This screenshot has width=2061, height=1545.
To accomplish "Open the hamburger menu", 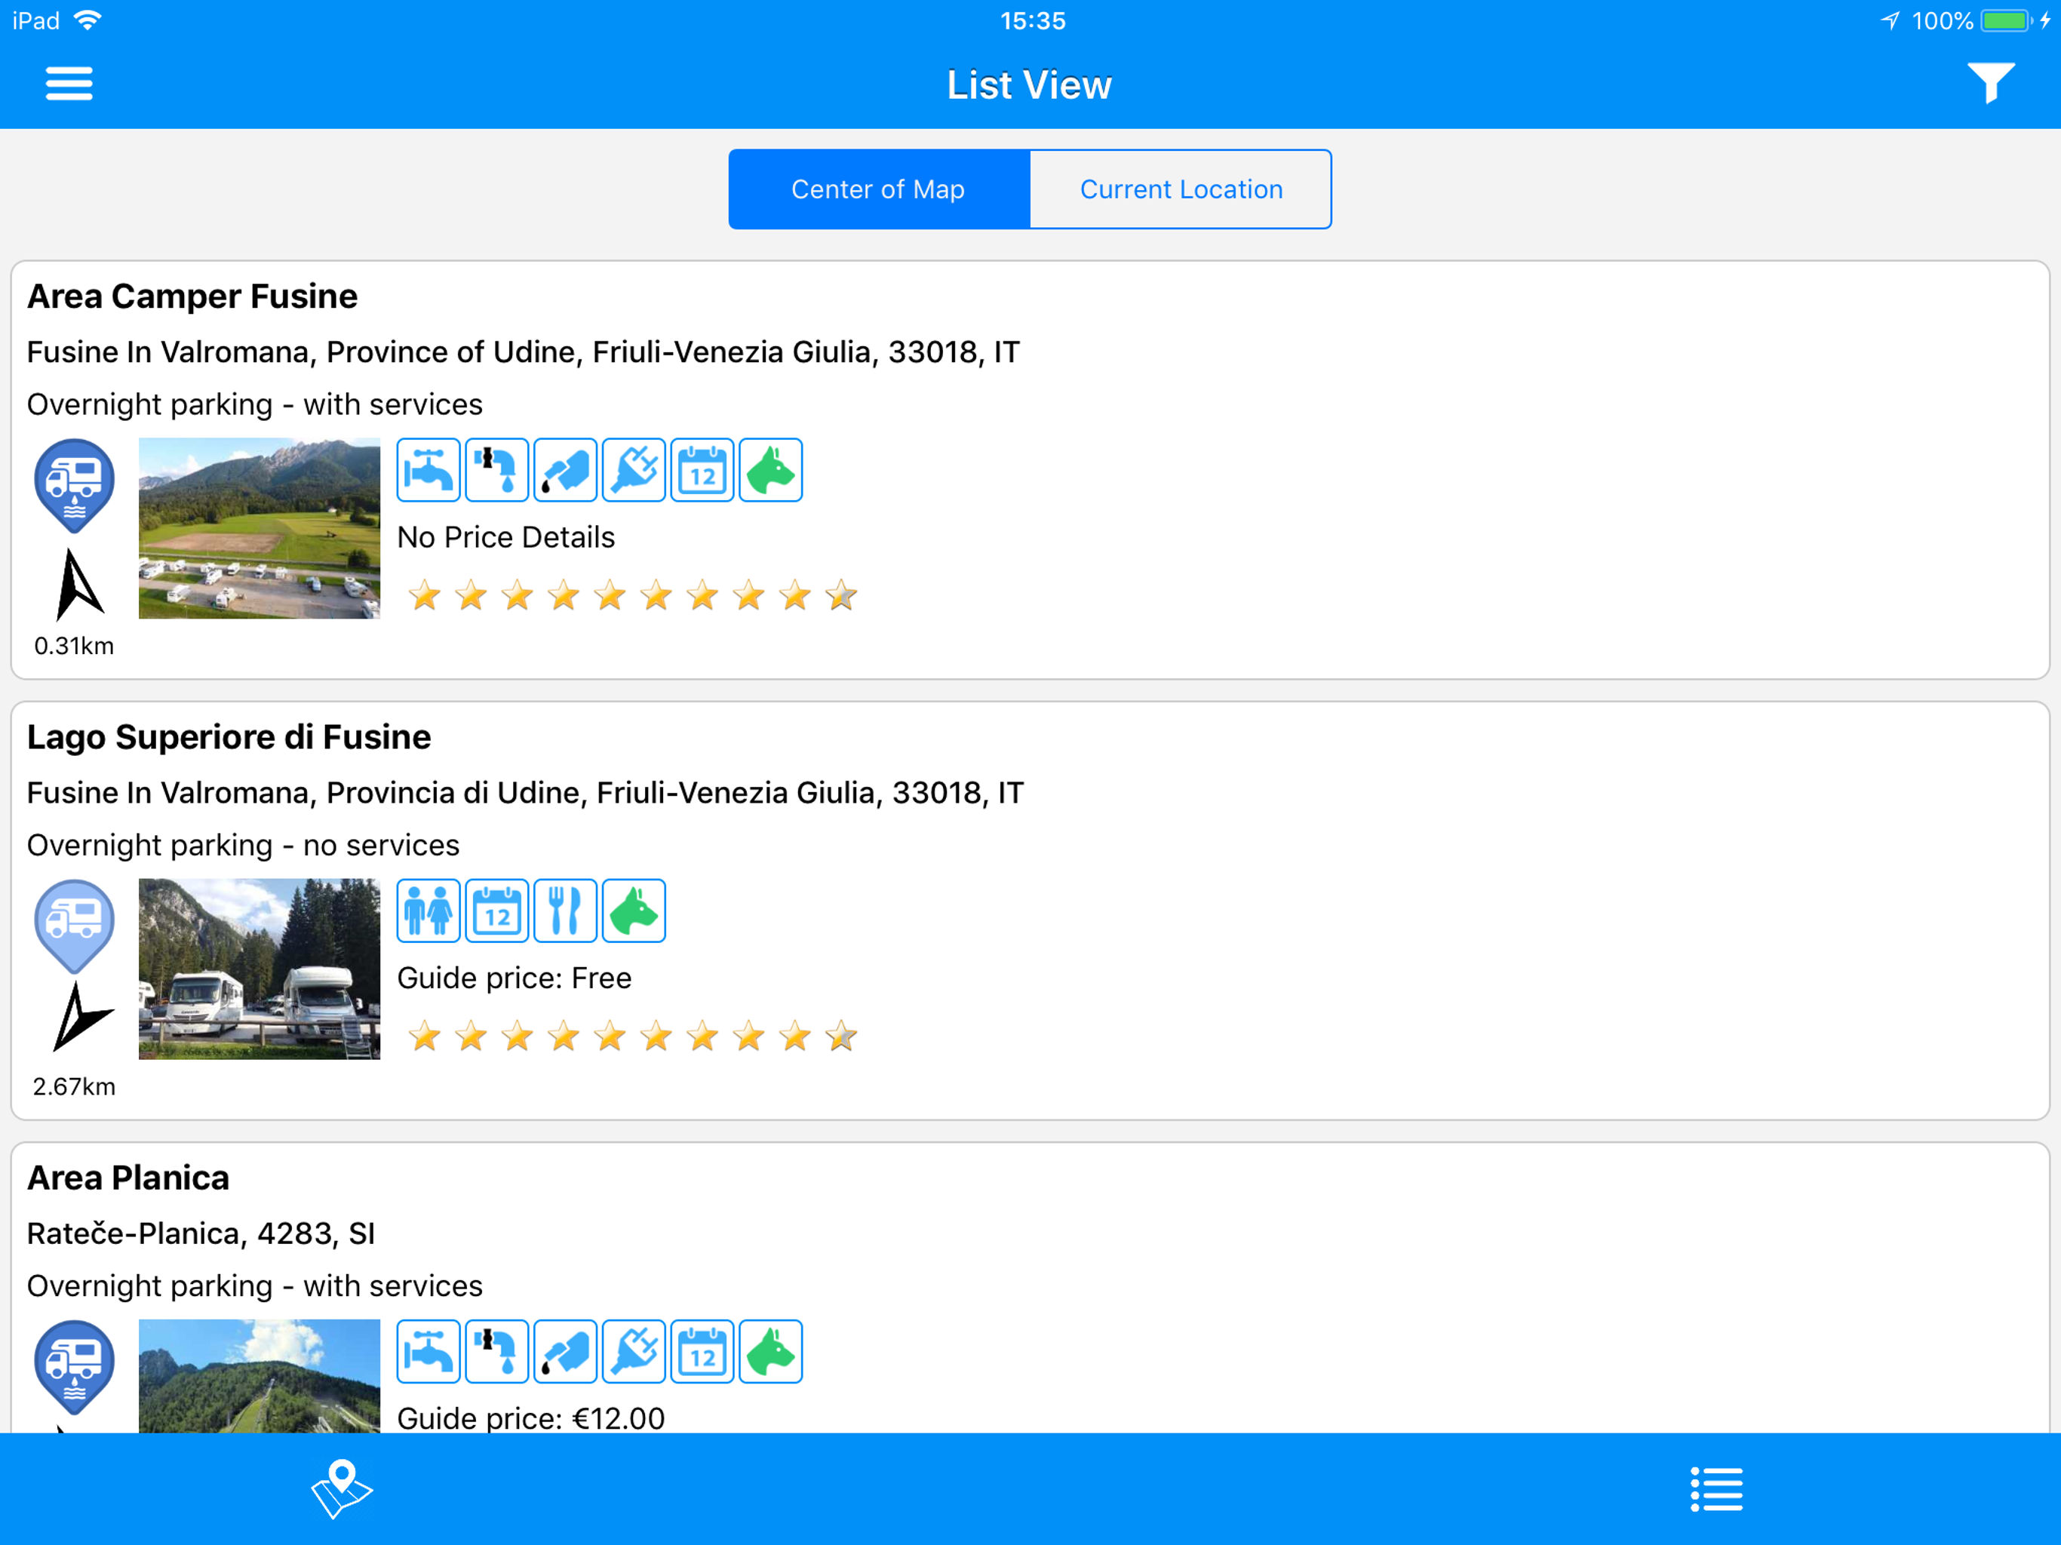I will click(x=69, y=84).
